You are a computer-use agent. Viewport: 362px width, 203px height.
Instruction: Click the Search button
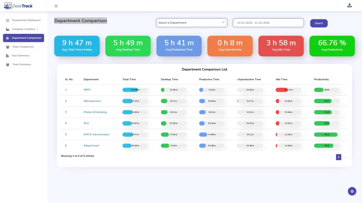(319, 23)
